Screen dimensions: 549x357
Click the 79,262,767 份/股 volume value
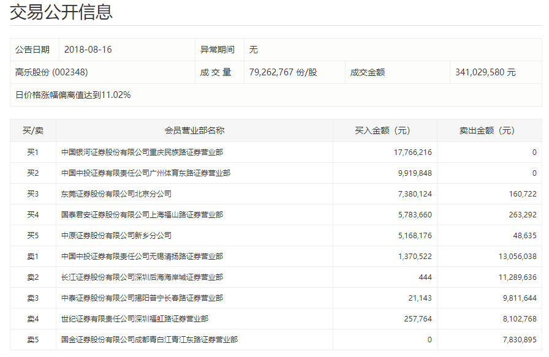[x=283, y=72]
